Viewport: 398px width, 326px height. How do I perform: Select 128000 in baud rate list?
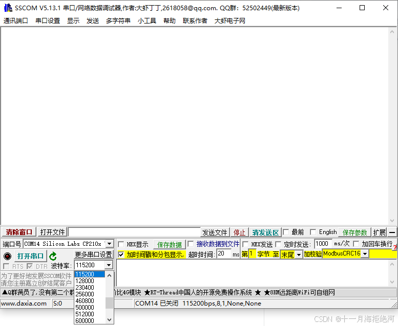[x=90, y=281]
